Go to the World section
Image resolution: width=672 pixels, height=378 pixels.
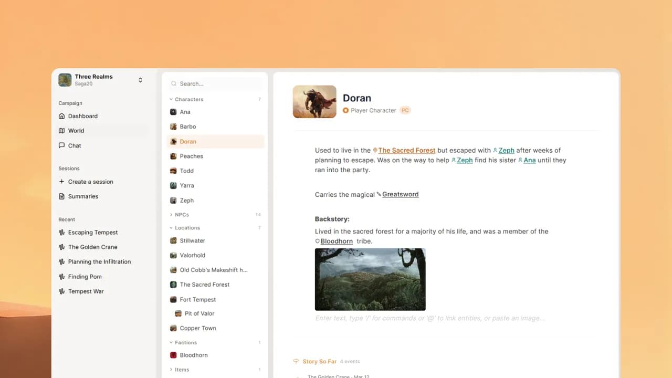coord(103,131)
